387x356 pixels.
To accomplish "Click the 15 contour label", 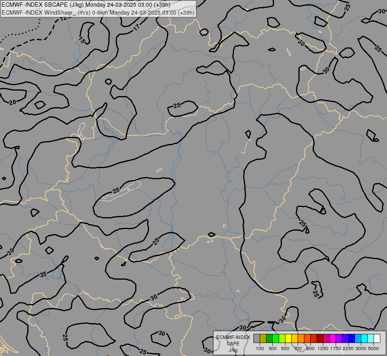I will coord(82,40).
